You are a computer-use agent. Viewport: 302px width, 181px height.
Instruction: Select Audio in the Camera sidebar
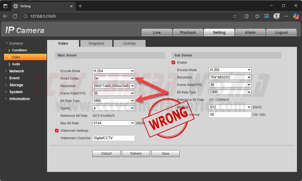click(16, 64)
